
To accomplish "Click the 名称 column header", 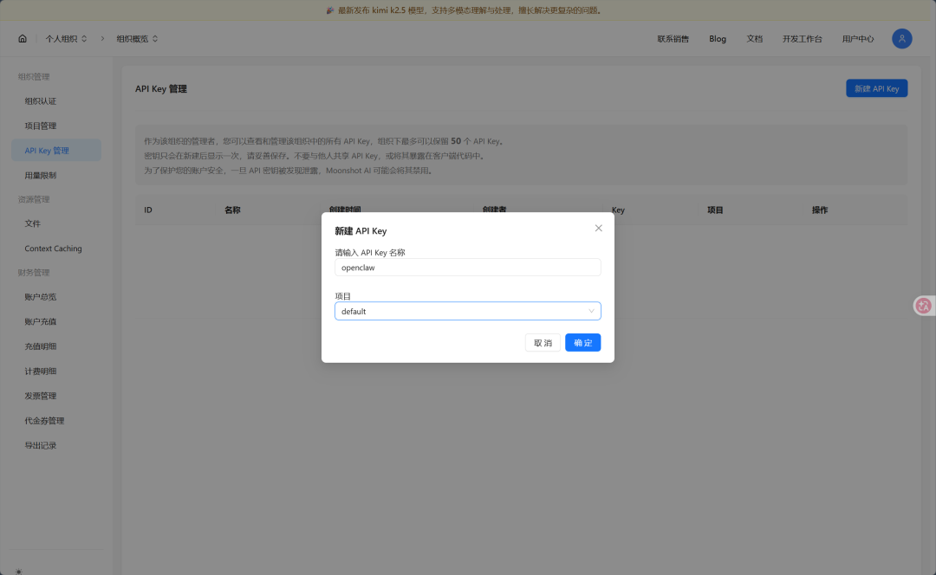I will (x=232, y=210).
